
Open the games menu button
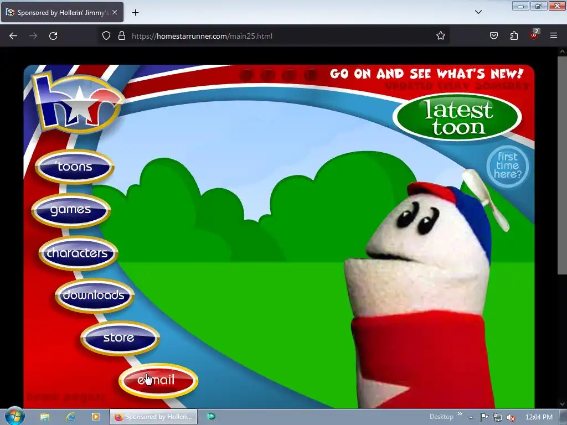(x=71, y=210)
